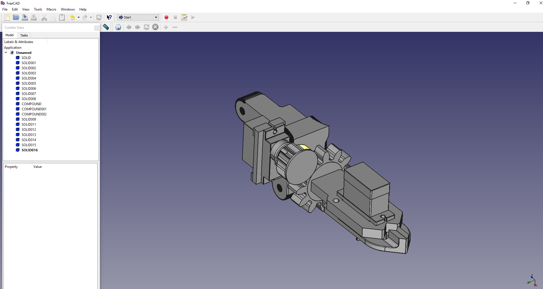The width and height of the screenshot is (543, 289).
Task: Zoom in with the plus icon
Action: (166, 27)
